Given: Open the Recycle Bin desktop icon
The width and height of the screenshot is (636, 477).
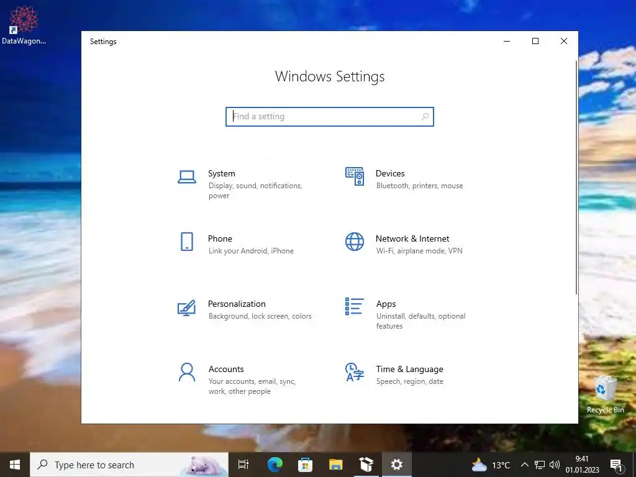Looking at the screenshot, I should [605, 395].
